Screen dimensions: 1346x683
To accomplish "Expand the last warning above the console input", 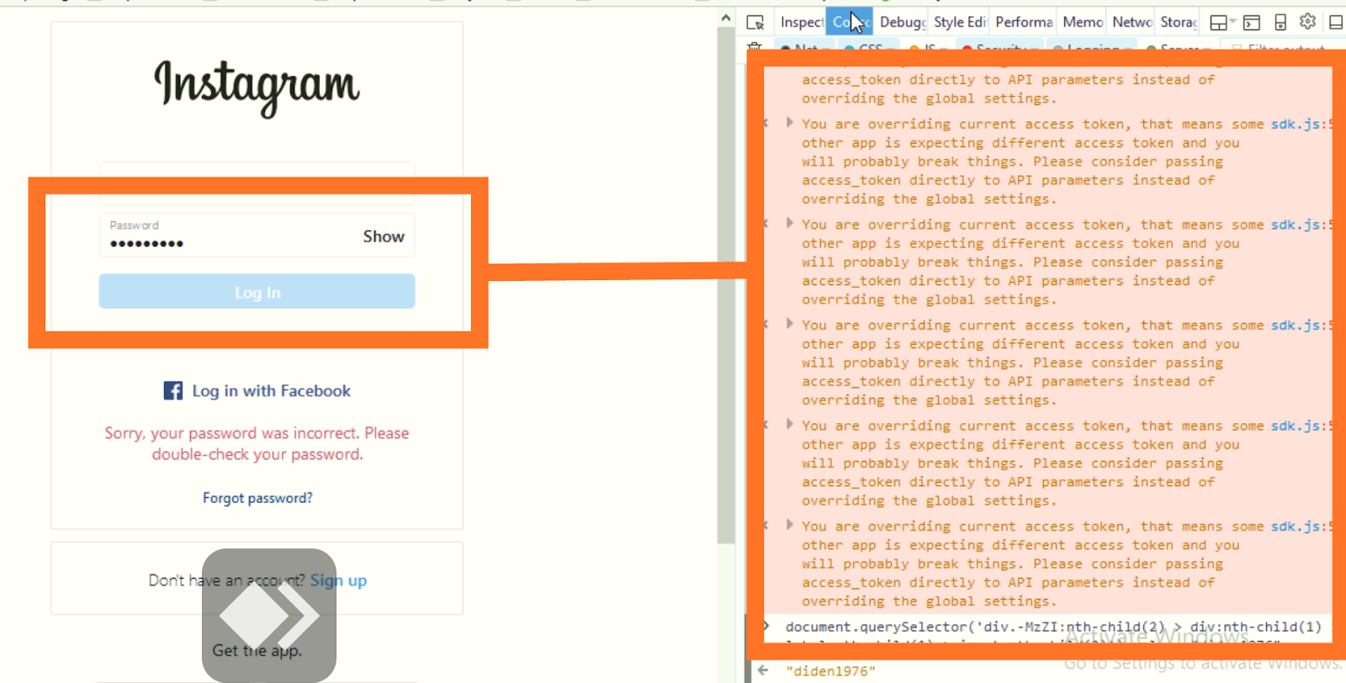I will click(789, 525).
